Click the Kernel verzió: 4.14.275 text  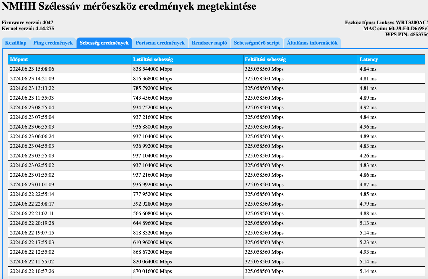click(28, 29)
